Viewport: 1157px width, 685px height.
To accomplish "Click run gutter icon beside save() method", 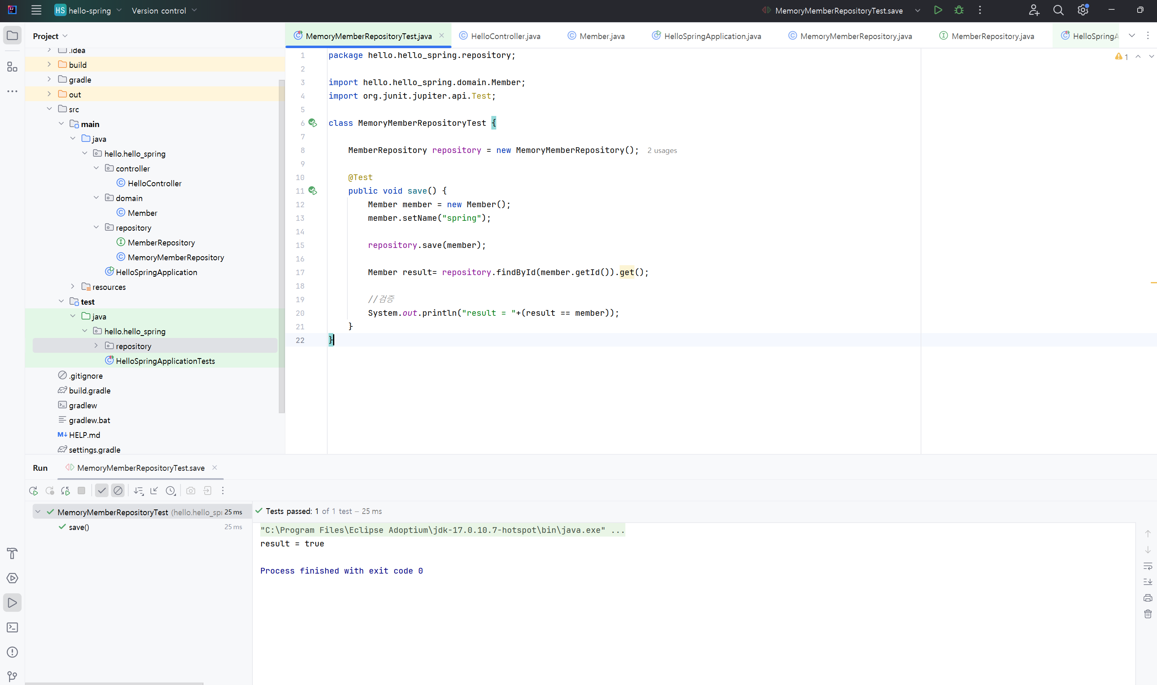I will click(x=312, y=191).
